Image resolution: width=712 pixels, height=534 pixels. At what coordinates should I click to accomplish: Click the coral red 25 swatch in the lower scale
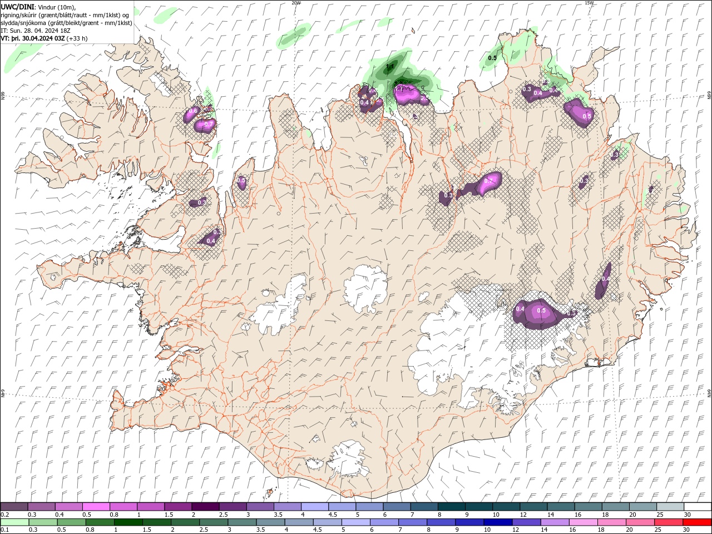(x=668, y=522)
